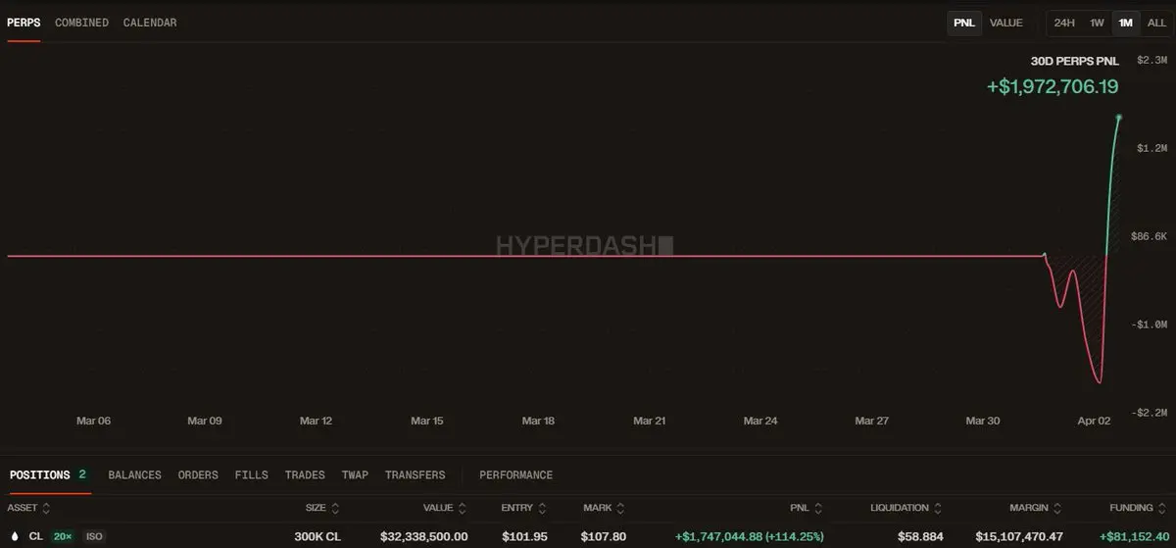Open the POSITIONS tab
The height and width of the screenshot is (548, 1176).
click(x=48, y=474)
